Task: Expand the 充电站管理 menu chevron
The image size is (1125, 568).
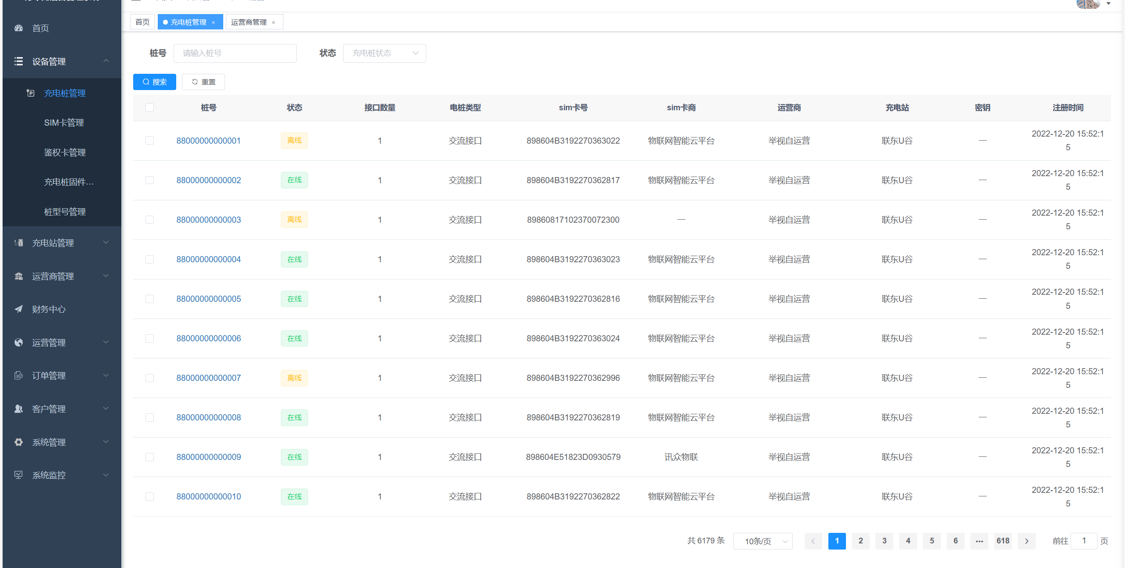Action: pyautogui.click(x=106, y=242)
